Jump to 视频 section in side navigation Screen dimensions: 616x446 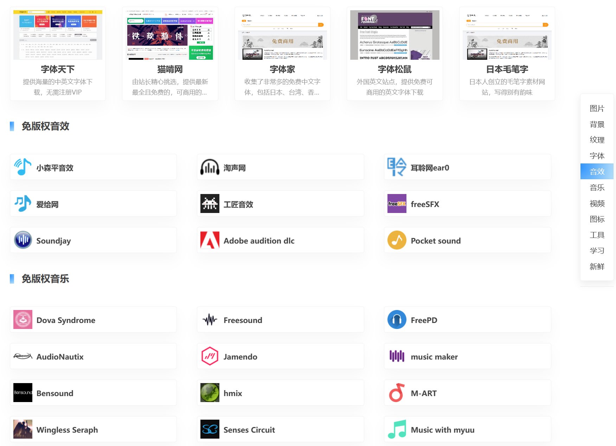tap(597, 203)
